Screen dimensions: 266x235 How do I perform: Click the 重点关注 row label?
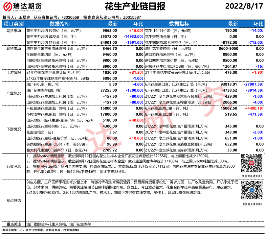tap(13, 224)
